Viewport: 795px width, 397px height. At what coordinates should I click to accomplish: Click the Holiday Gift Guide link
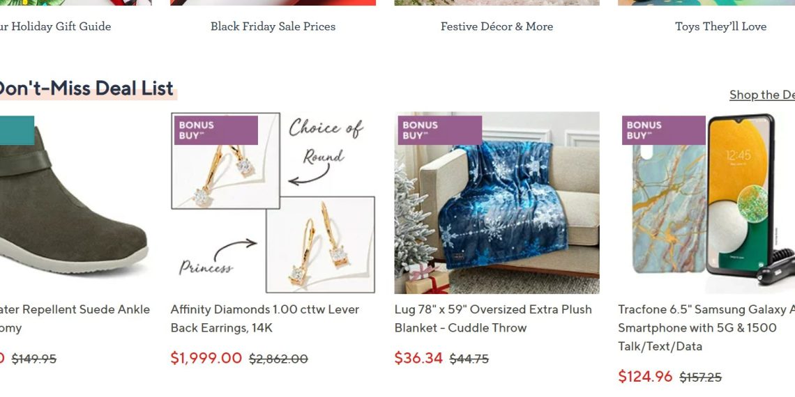[x=56, y=26]
